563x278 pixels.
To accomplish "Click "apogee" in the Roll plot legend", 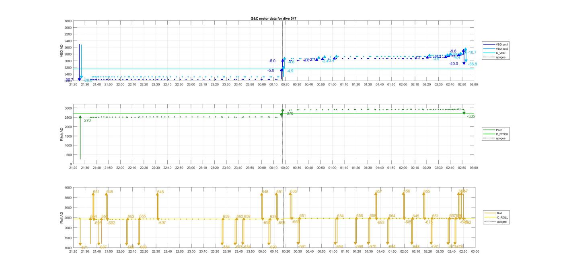I will 502,221.
